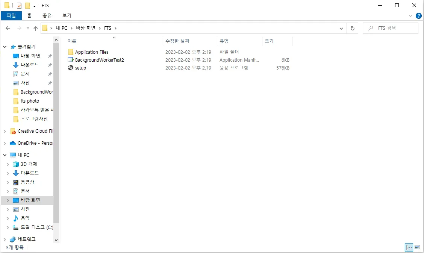Click the refresh button in address bar
424x253 pixels.
point(352,28)
